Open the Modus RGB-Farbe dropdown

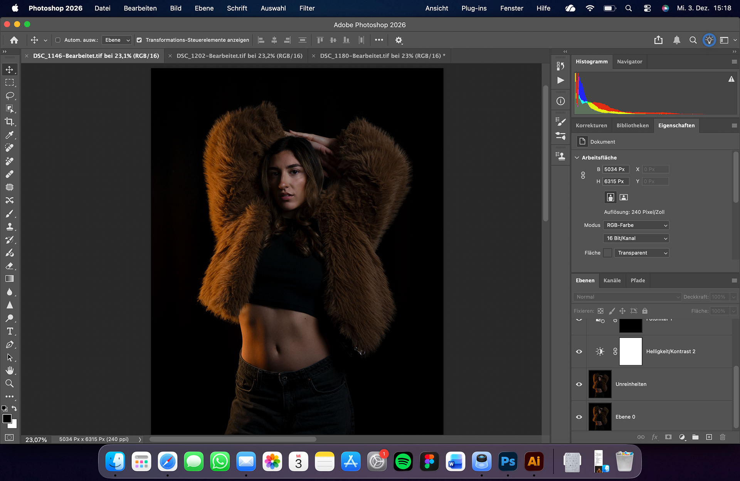pyautogui.click(x=636, y=225)
